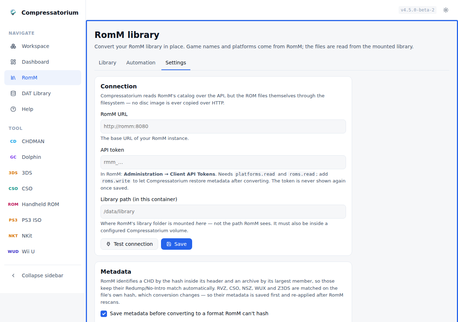
Task: Open Dashboard via its grid icon
Action: [x=13, y=62]
